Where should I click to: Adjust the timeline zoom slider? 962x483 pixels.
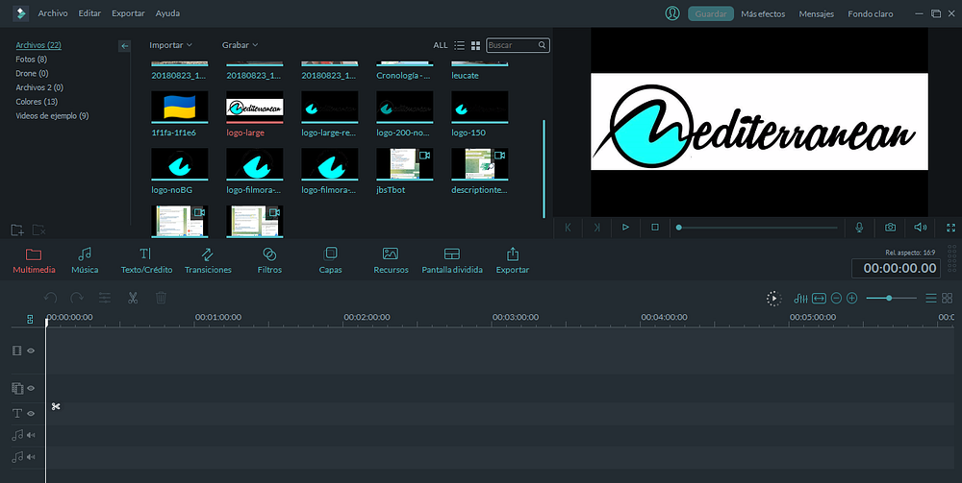pyautogui.click(x=891, y=298)
